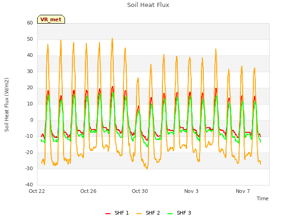The image size is (297, 222).
Task: Click the 0 y-axis tick label
Action: [x=32, y=120]
